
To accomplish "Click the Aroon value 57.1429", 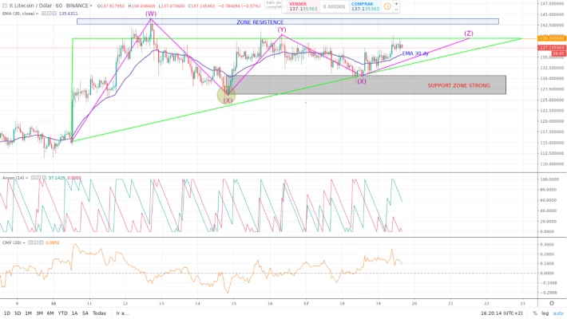I will point(57,178).
